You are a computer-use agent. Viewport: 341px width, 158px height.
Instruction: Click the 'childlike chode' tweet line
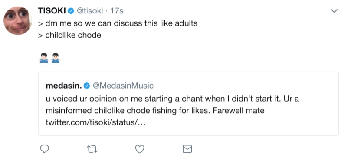pos(69,35)
